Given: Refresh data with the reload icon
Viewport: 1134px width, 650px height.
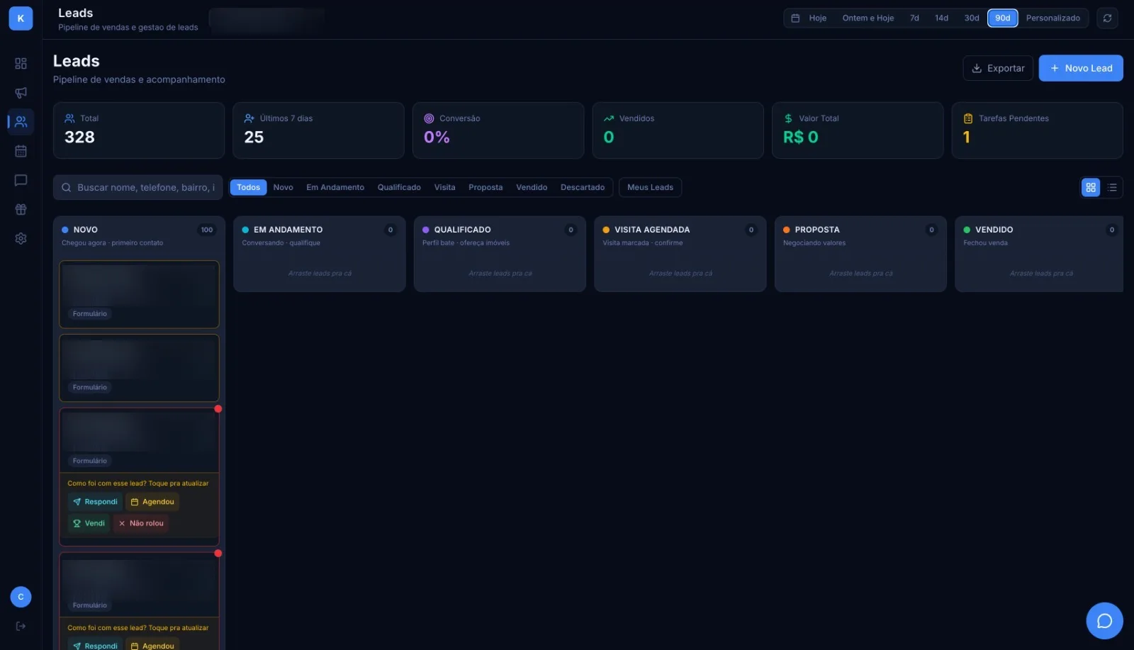Looking at the screenshot, I should point(1107,18).
